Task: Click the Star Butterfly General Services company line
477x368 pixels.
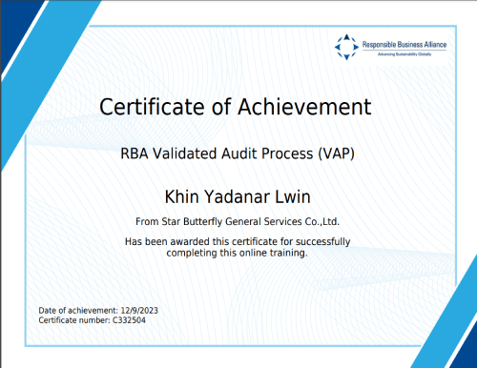Action: coord(238,221)
